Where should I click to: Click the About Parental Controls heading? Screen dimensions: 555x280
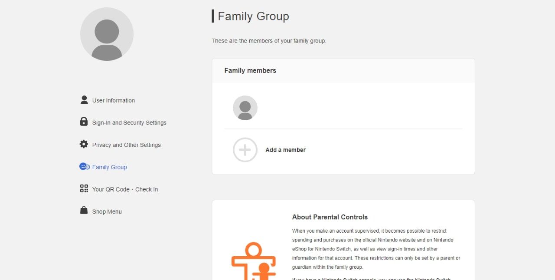330,217
